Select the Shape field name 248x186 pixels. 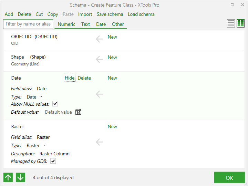18,57
